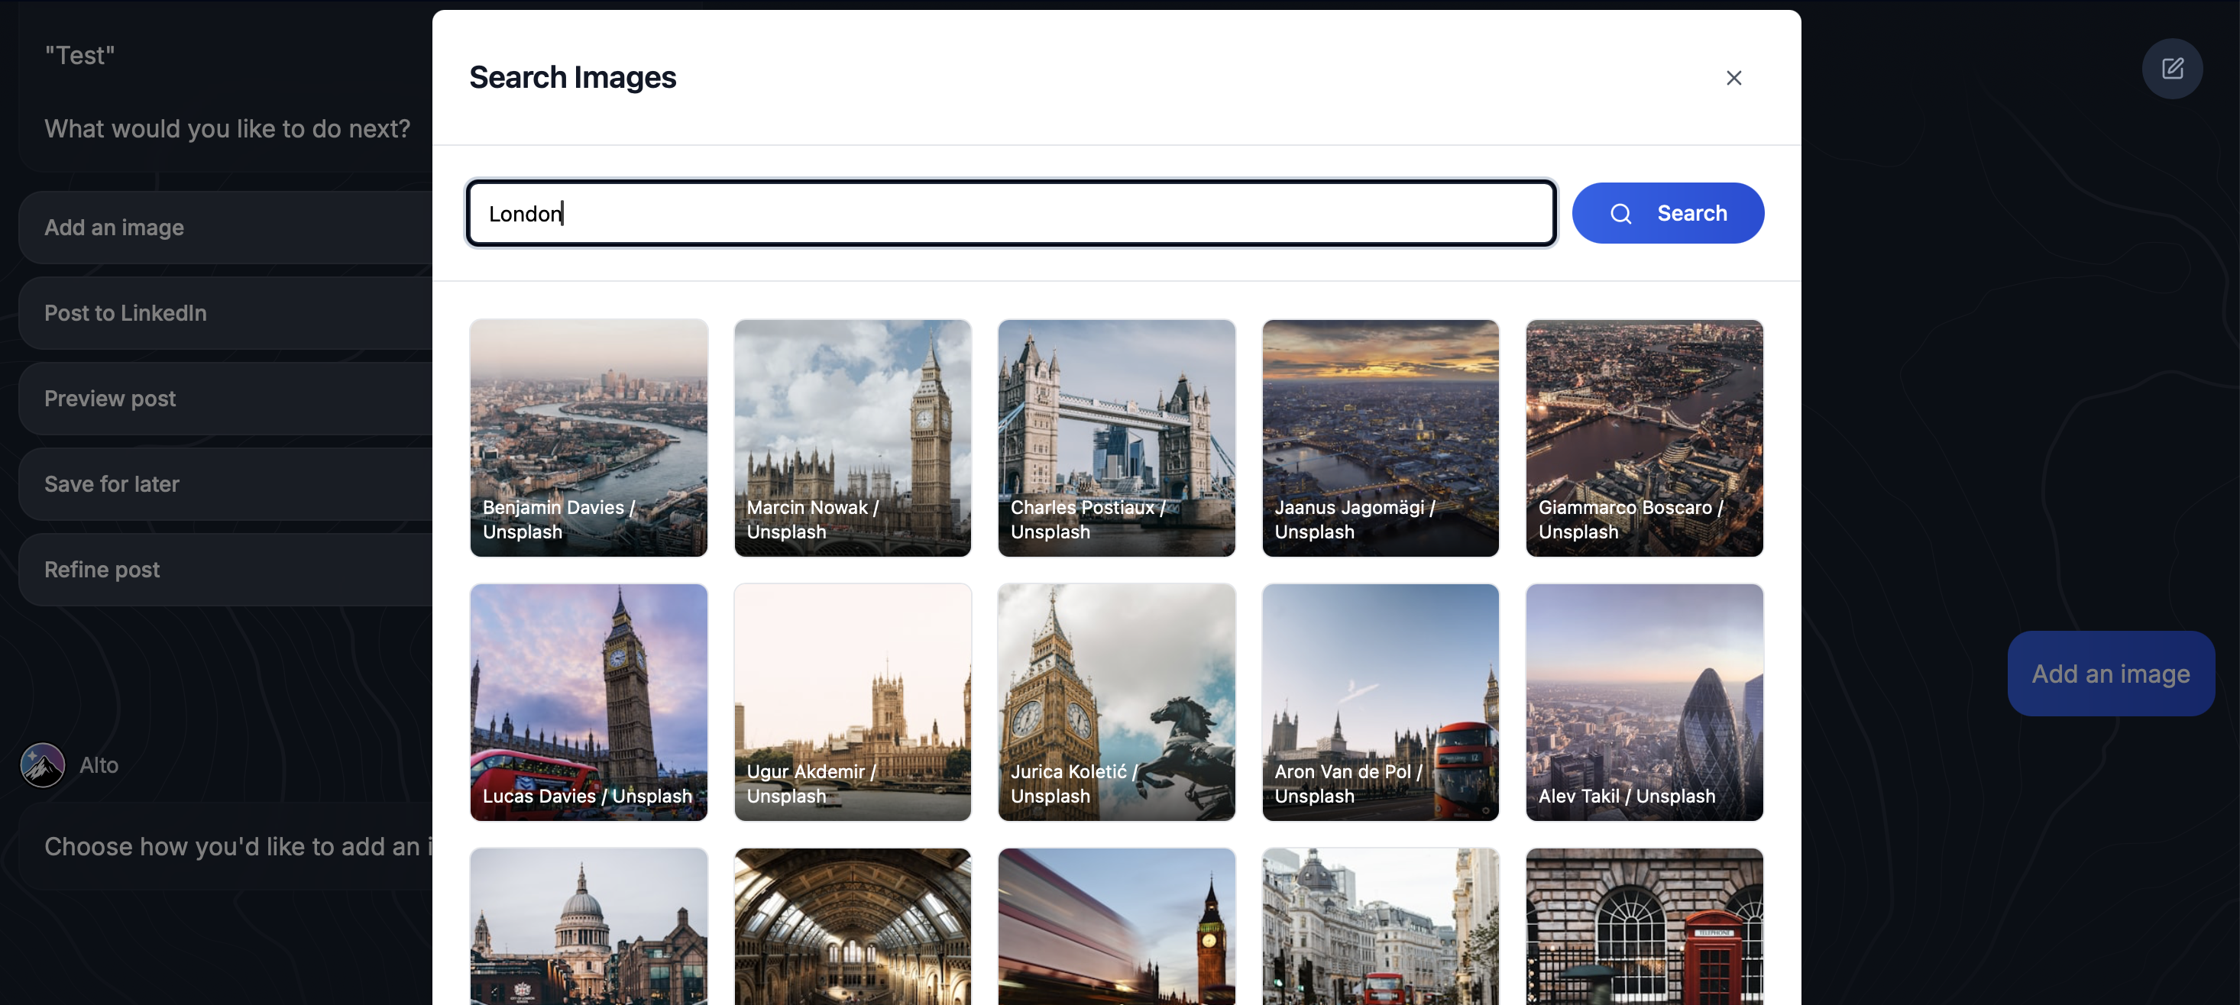Select the Charles Postiaux Tower Bridge photo
The width and height of the screenshot is (2240, 1005).
tap(1115, 438)
